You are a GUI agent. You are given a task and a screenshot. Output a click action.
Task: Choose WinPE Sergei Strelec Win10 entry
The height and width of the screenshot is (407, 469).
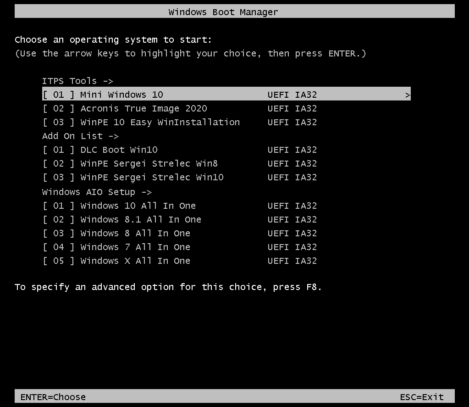click(180, 177)
